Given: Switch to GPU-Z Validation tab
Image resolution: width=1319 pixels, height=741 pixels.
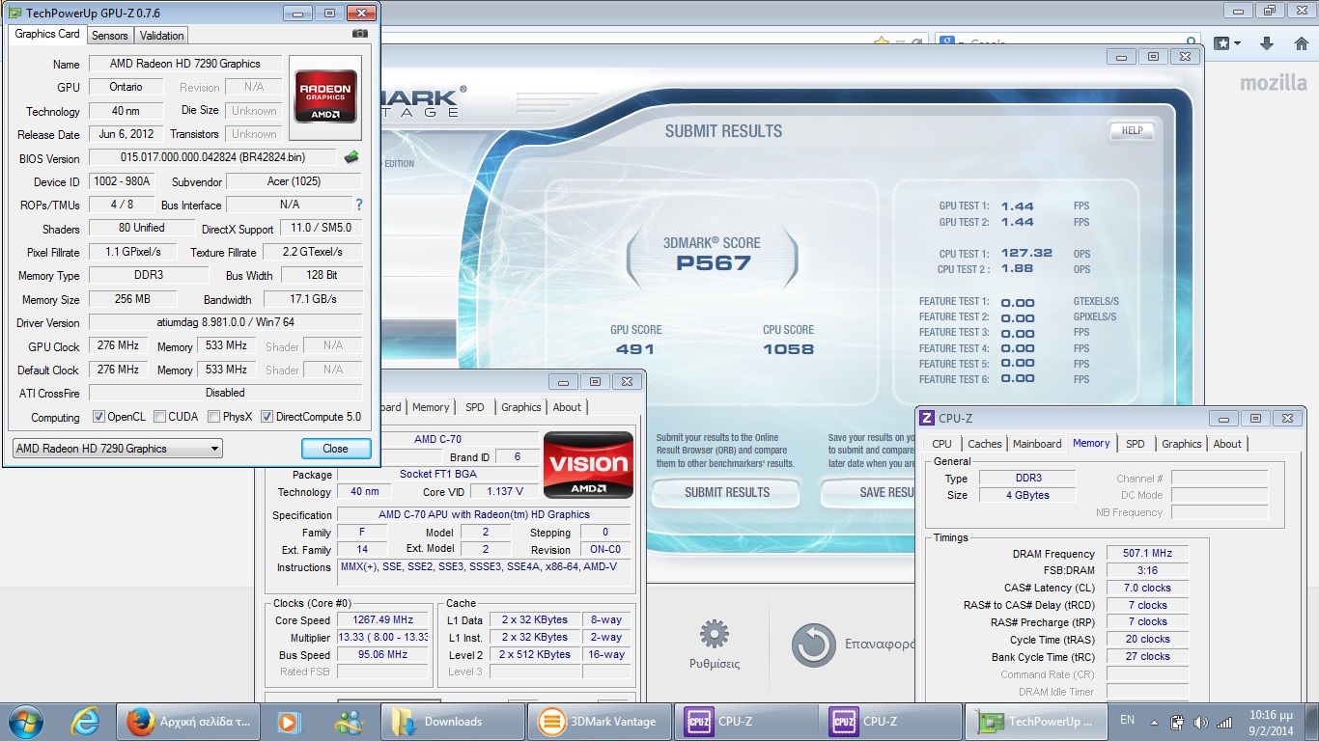Looking at the screenshot, I should 161,35.
